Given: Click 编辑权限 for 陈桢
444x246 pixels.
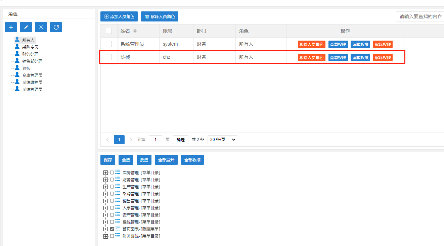Looking at the screenshot, I should [360, 57].
